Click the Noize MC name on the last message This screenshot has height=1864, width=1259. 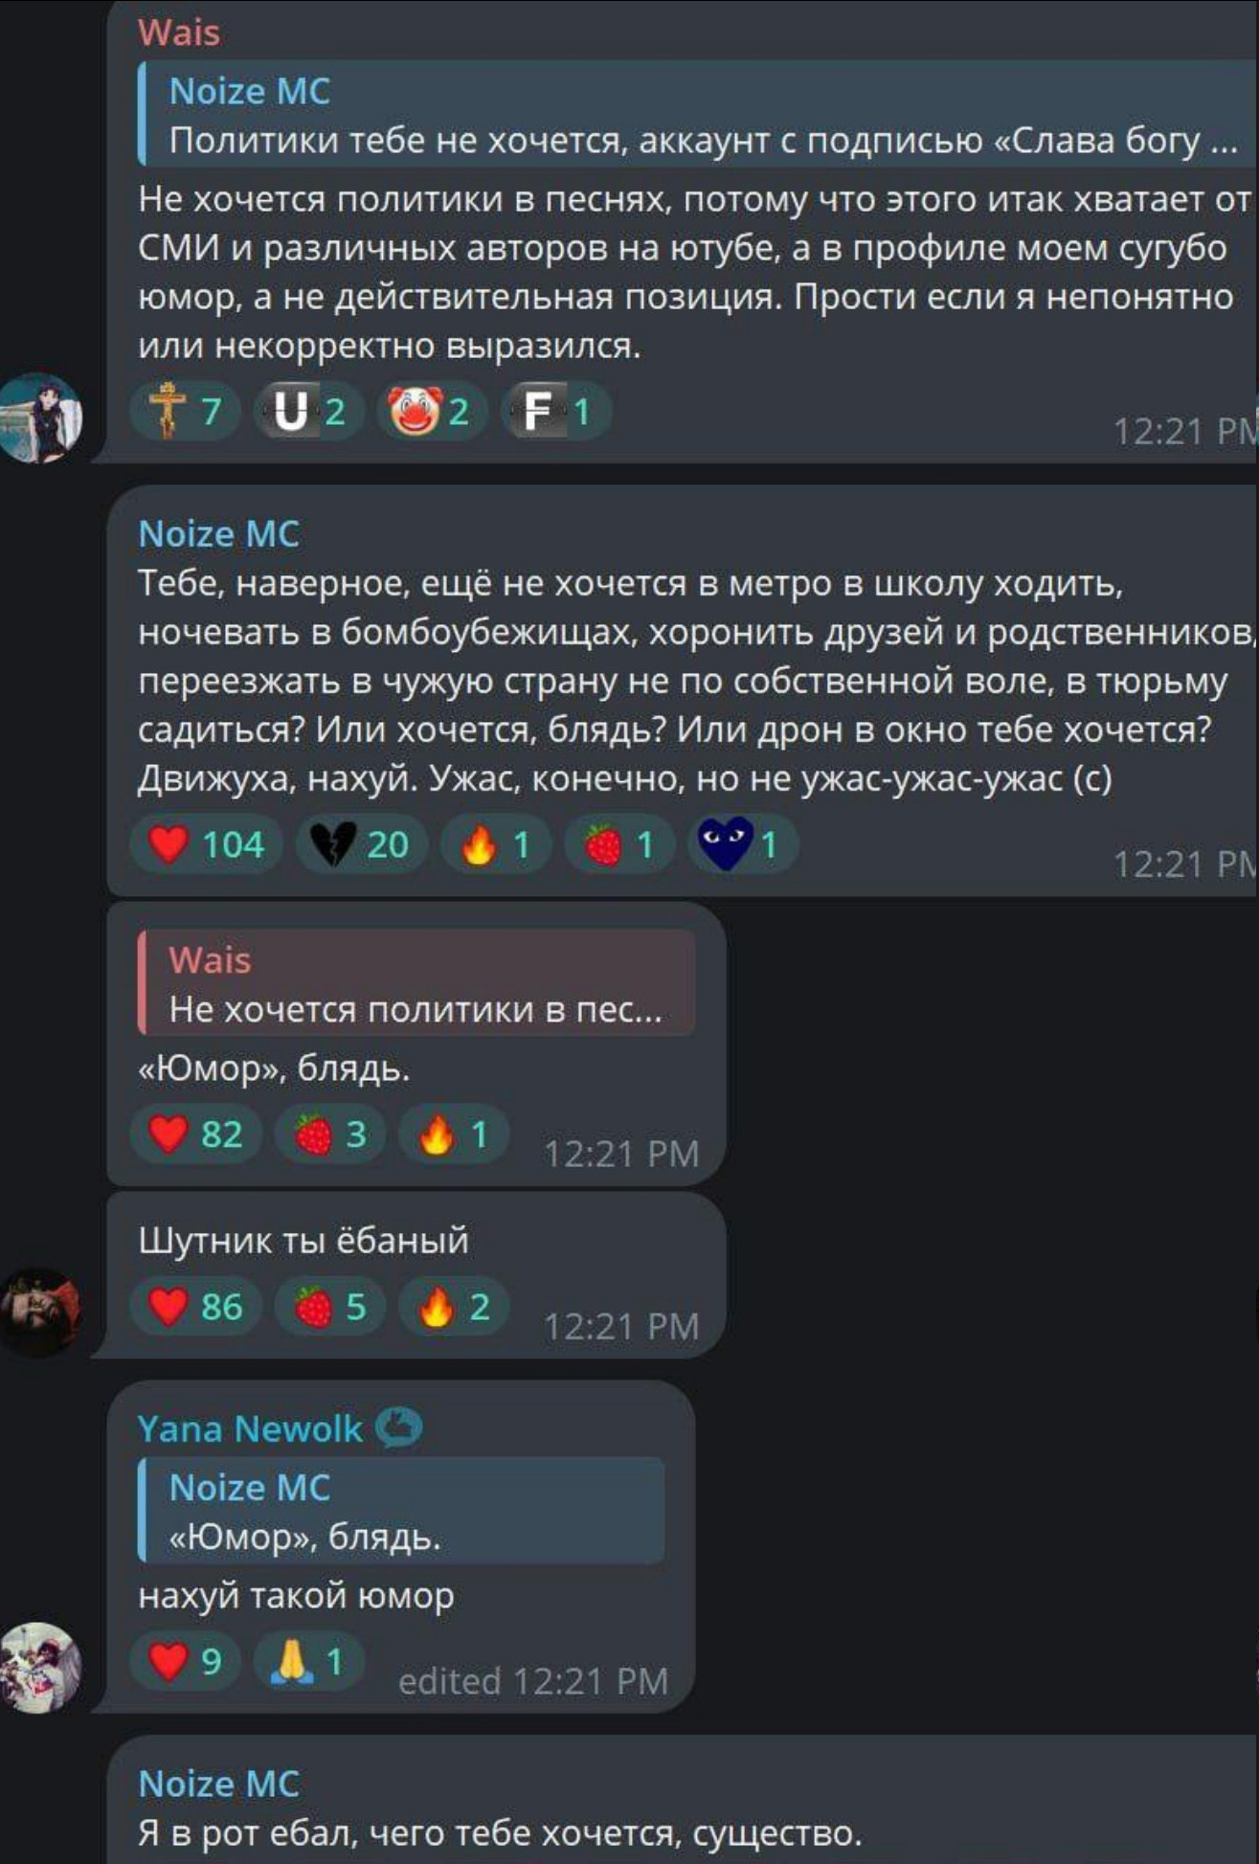tap(219, 1784)
